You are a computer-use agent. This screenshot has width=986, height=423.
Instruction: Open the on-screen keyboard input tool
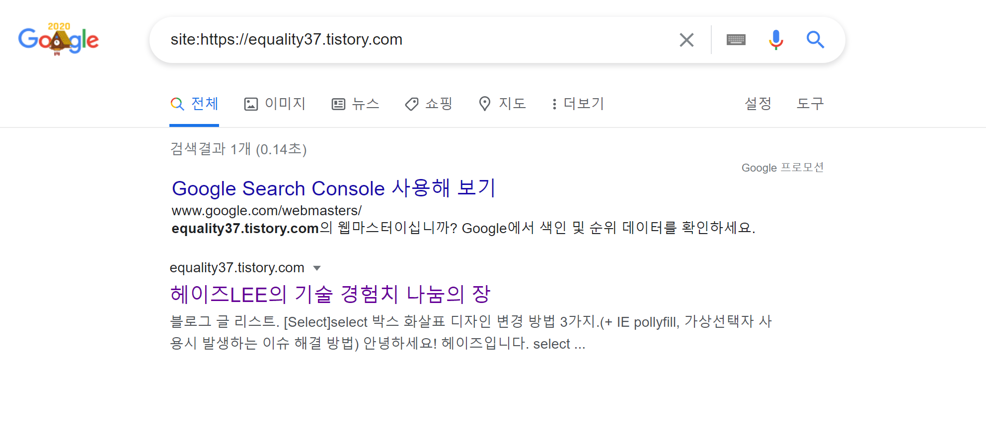(x=736, y=40)
